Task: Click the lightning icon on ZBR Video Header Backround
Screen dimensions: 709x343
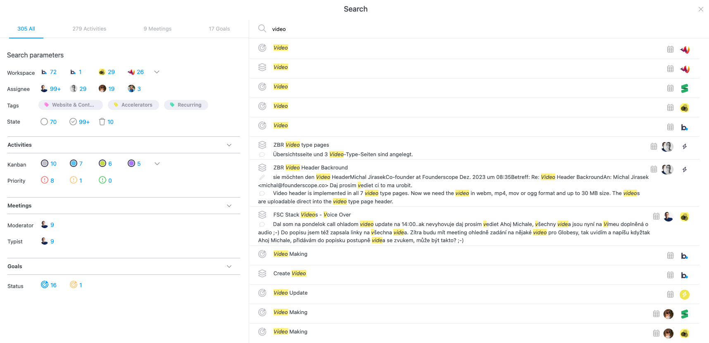Action: tap(685, 169)
